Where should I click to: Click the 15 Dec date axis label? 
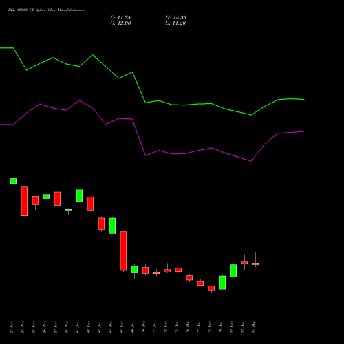tap(177, 327)
